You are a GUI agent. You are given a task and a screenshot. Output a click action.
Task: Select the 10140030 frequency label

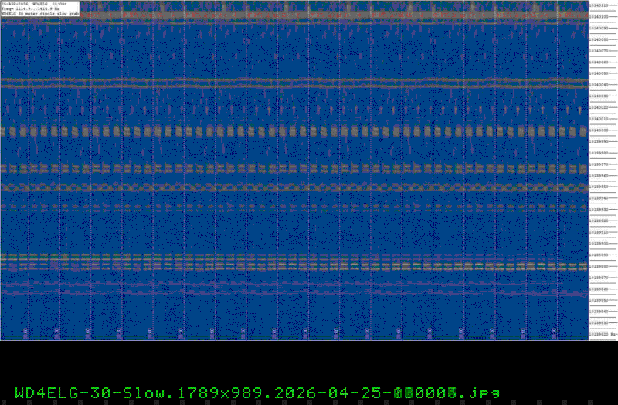click(598, 96)
